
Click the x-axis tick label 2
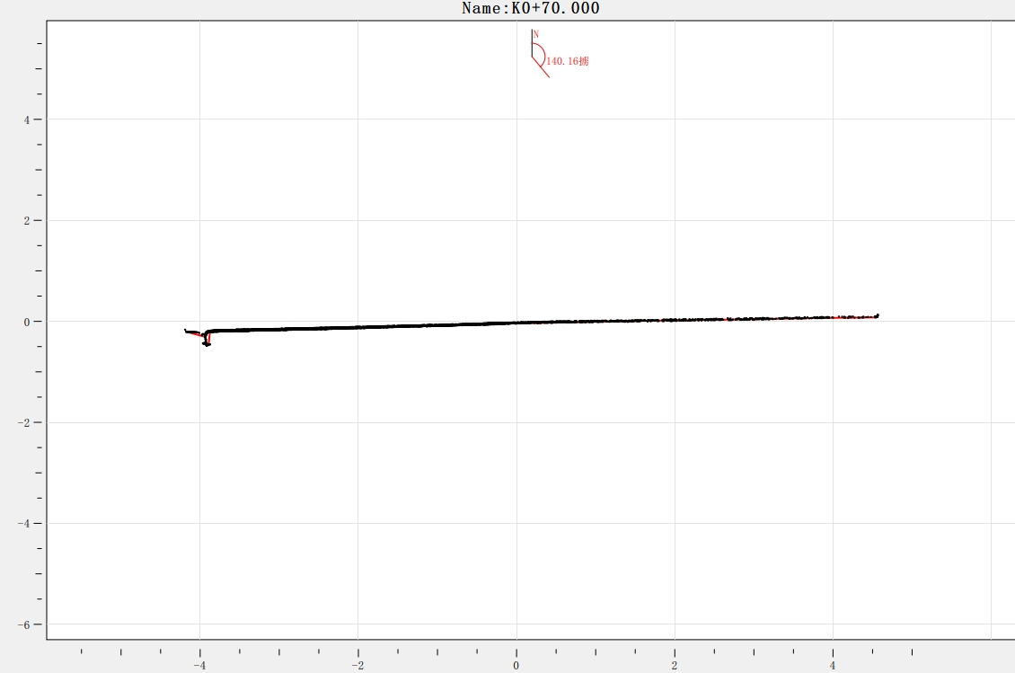(675, 666)
